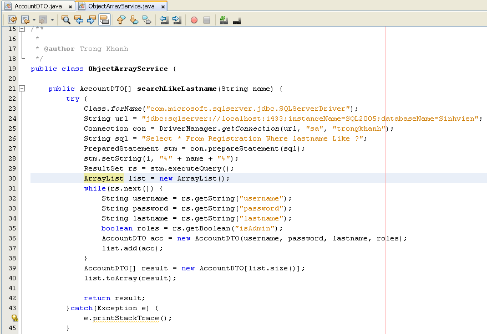Click the Previous Bookmark up-arrow icon
The height and width of the screenshot is (334, 487).
tap(121, 20)
